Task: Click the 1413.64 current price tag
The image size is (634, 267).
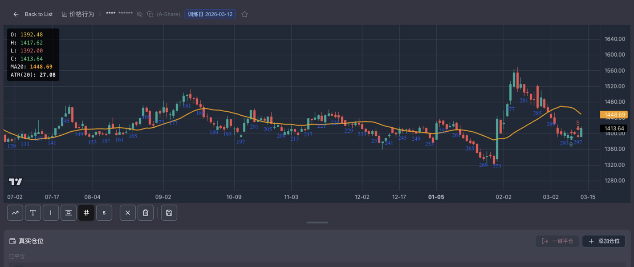Action: click(x=614, y=129)
